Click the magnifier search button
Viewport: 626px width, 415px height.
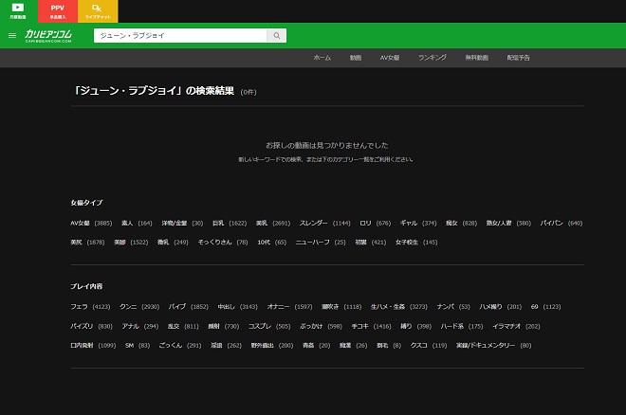pos(277,35)
